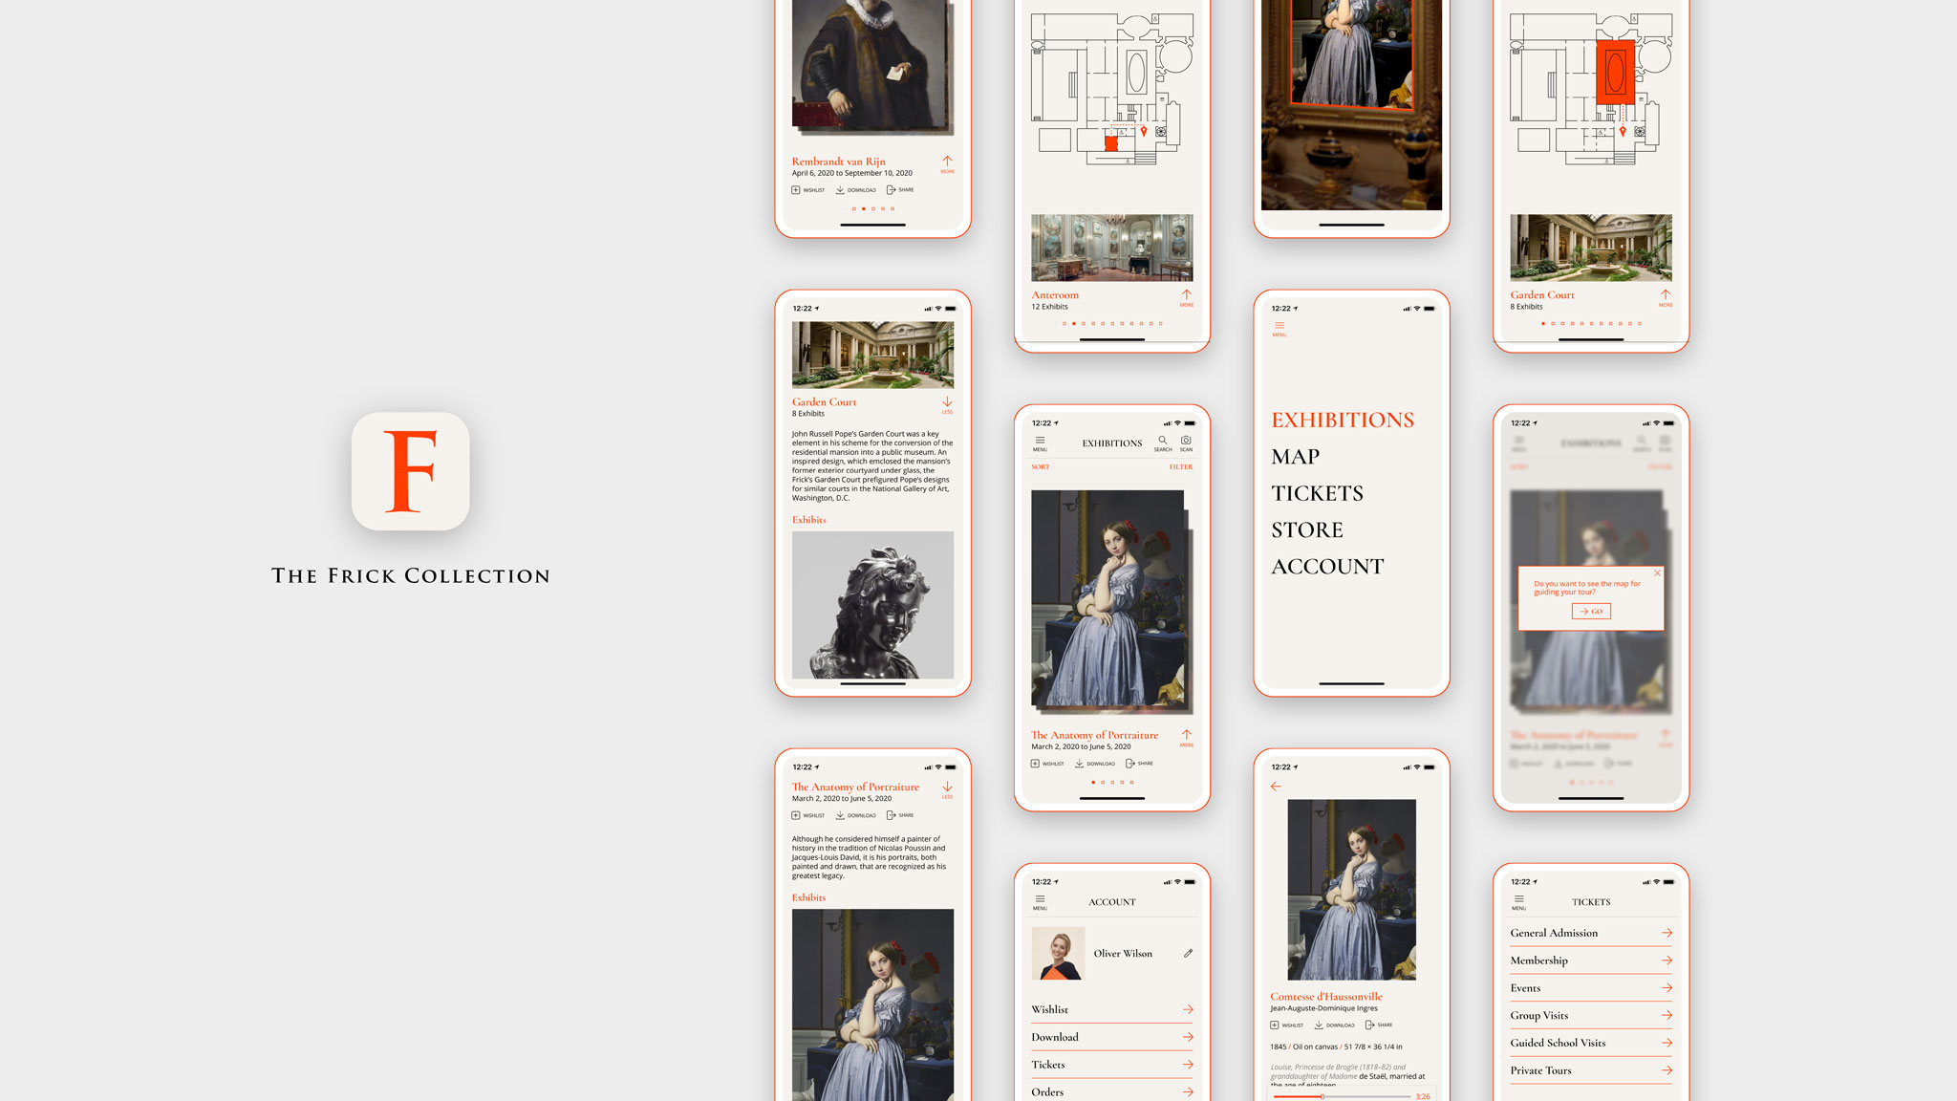The height and width of the screenshot is (1101, 1957).
Task: Expand Anteroom exhibits via the More arrow
Action: point(1187,298)
